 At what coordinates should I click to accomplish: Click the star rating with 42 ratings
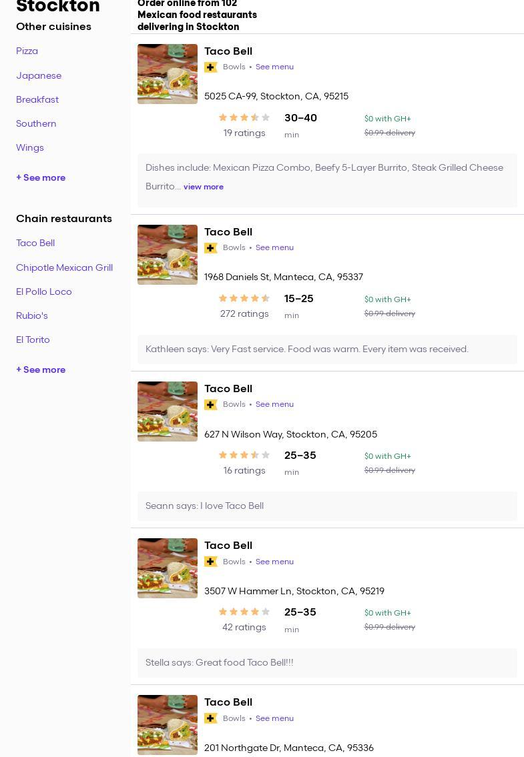pyautogui.click(x=244, y=612)
